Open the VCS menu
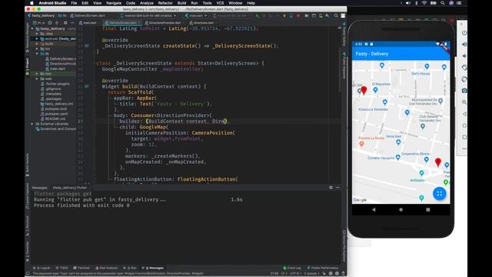The width and height of the screenshot is (492, 277). tap(220, 3)
